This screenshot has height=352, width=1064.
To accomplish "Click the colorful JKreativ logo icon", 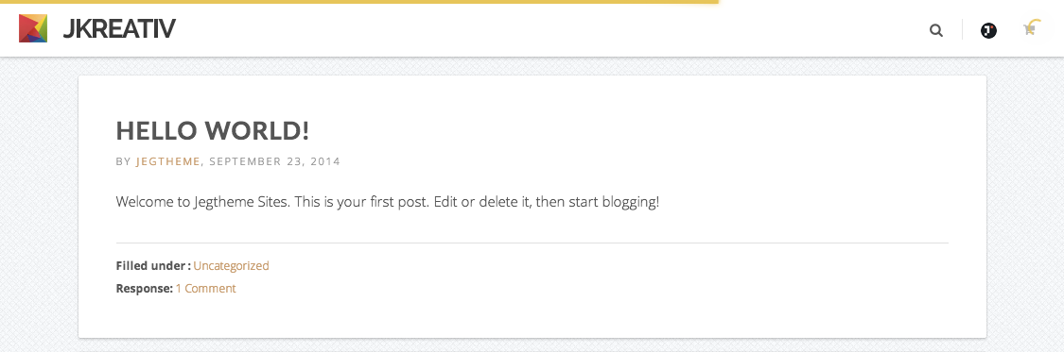I will tap(33, 28).
